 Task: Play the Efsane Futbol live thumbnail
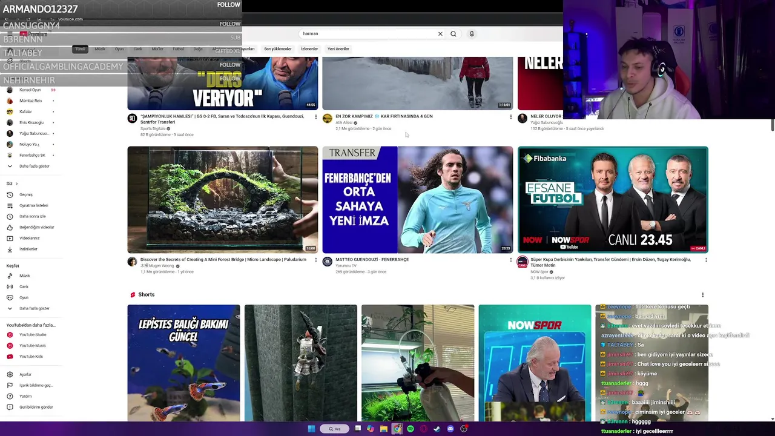(x=613, y=200)
